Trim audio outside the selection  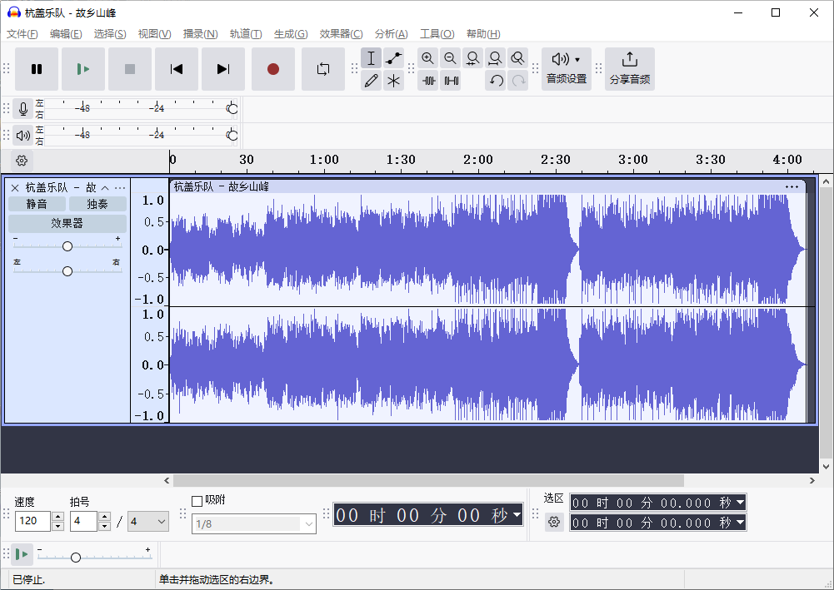428,81
